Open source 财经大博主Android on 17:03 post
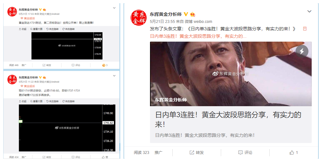322x162 pixels. 49,14
